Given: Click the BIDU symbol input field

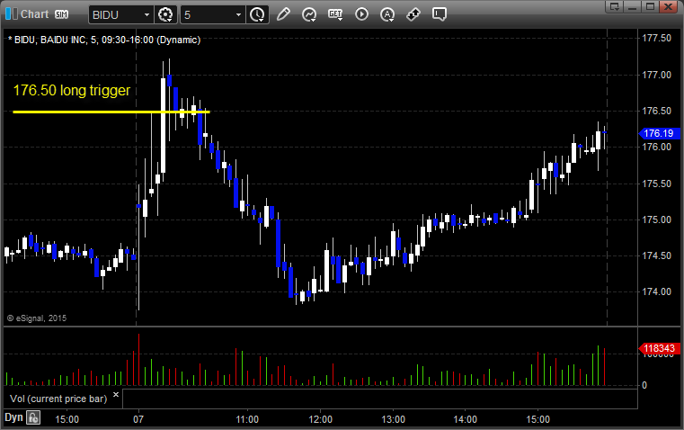Looking at the screenshot, I should coord(116,14).
